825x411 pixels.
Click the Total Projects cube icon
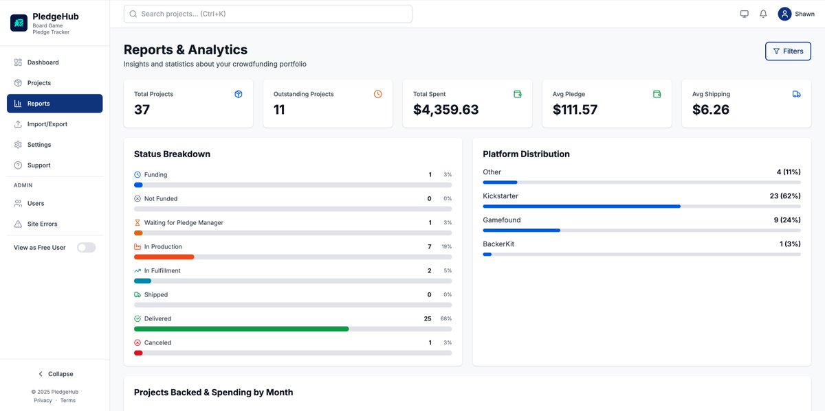coord(239,94)
